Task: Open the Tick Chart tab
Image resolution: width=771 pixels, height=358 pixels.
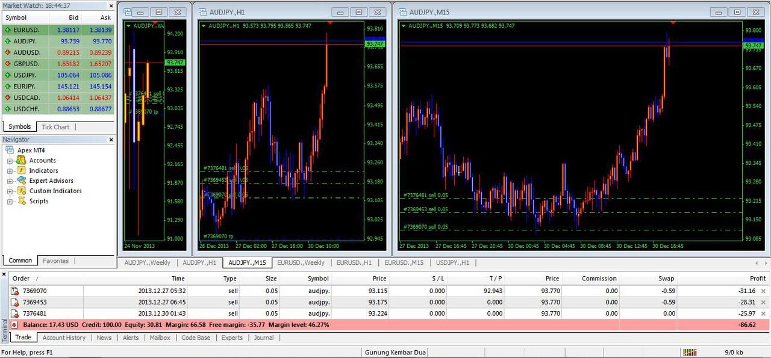Action: 55,127
